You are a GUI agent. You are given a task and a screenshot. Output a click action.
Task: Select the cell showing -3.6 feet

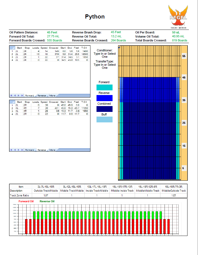point(76,111)
